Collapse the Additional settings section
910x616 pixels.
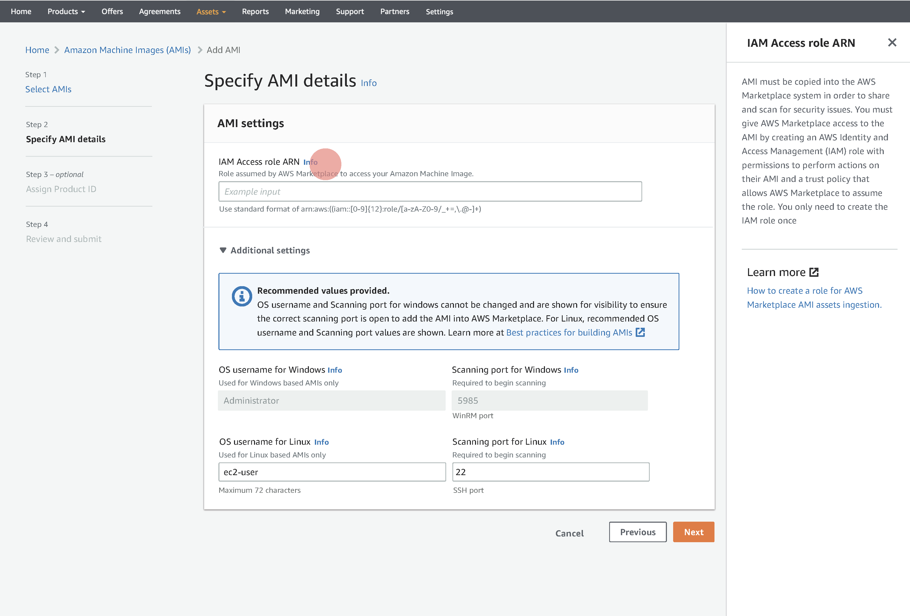[x=223, y=250]
